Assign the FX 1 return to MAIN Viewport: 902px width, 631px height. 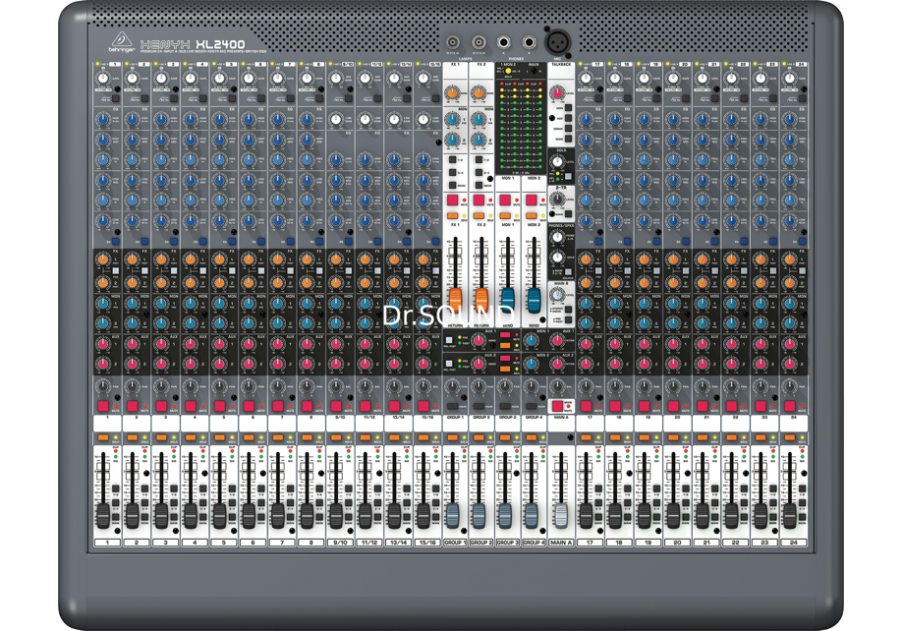tap(453, 185)
